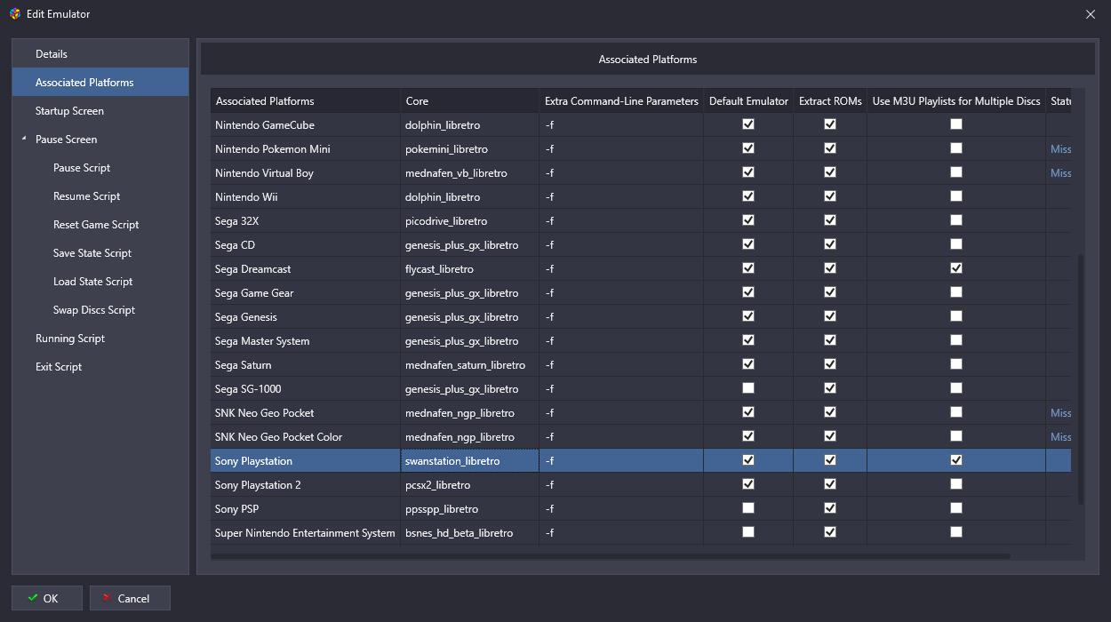Select the Nintendo Pokemon Mini row
1111x622 pixels.
641,149
